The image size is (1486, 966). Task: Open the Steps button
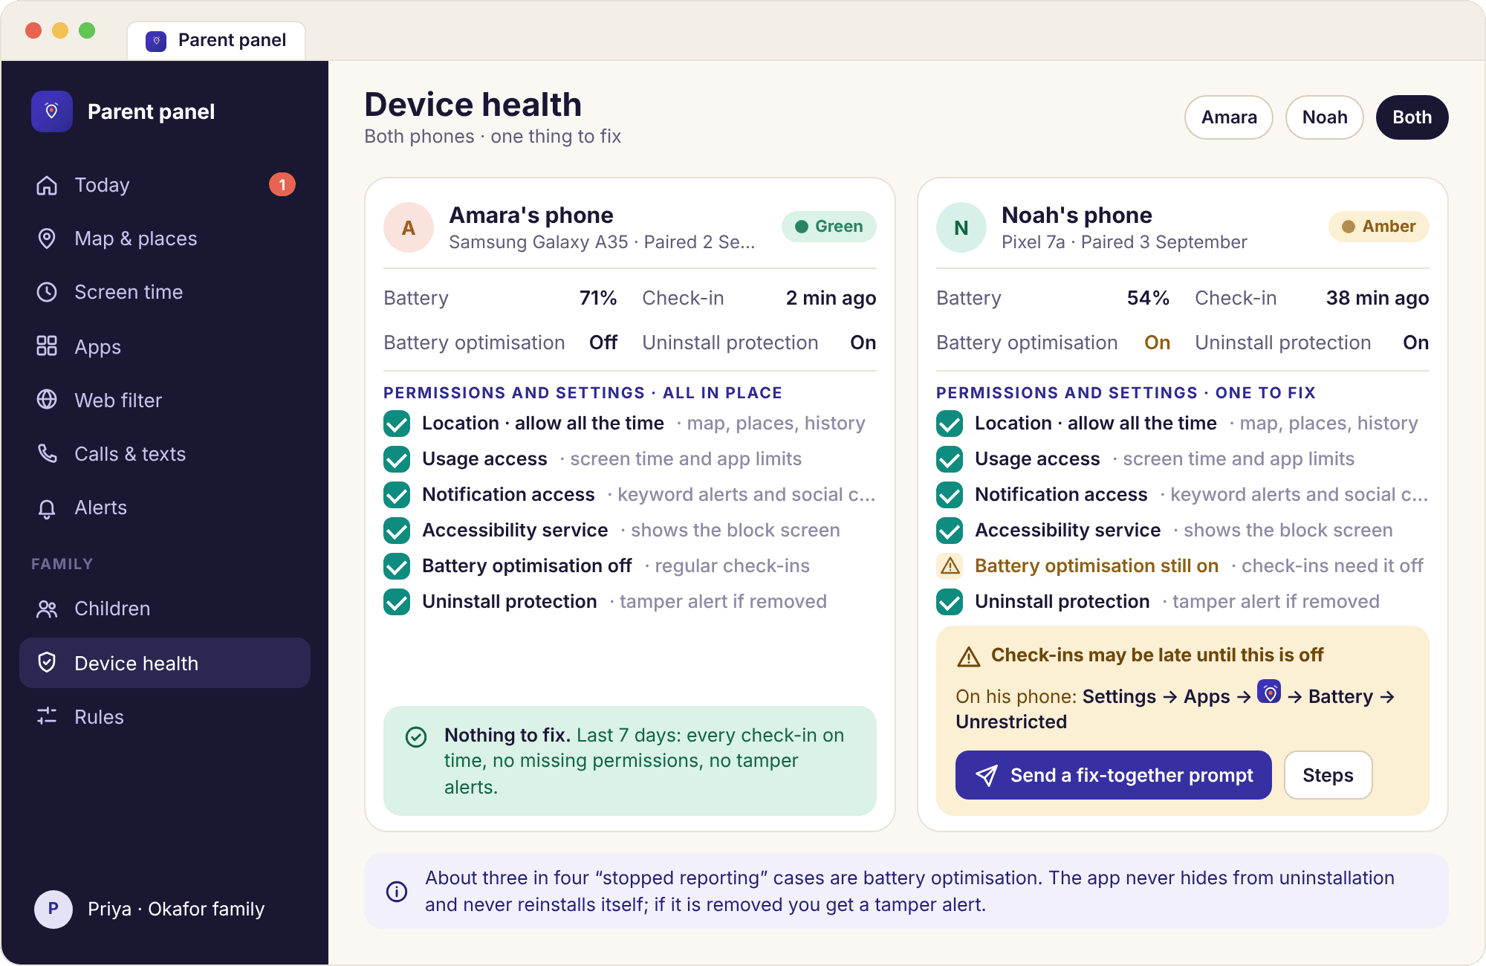pyautogui.click(x=1328, y=775)
